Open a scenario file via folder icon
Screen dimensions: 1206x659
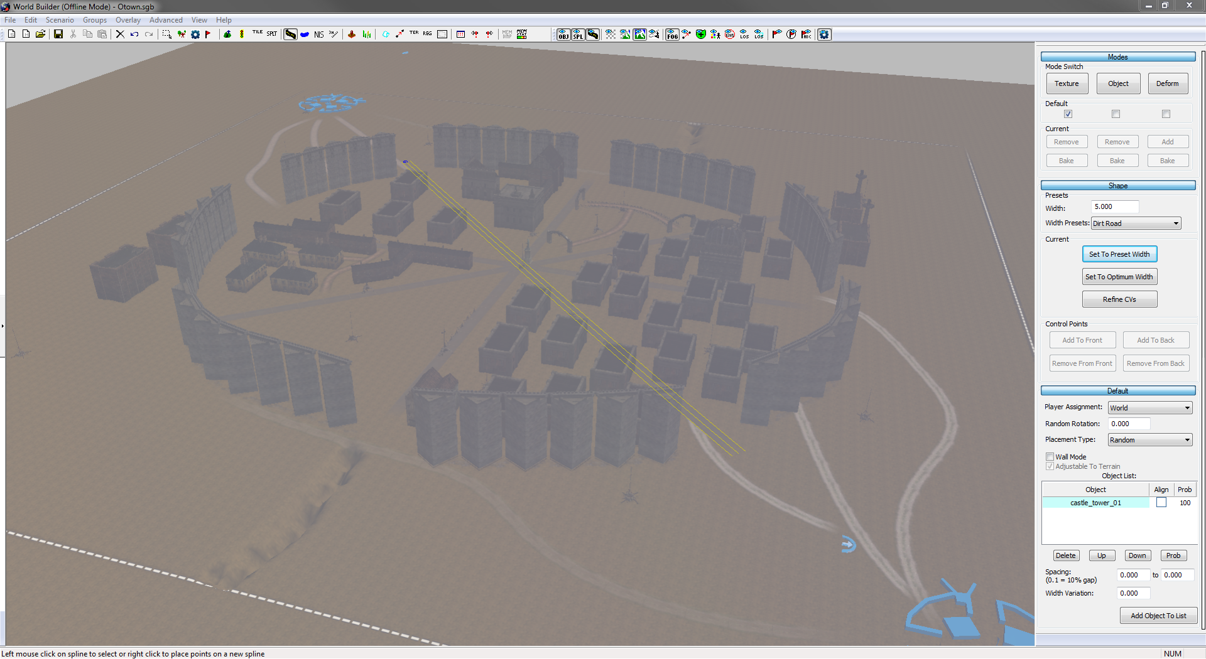pyautogui.click(x=40, y=34)
